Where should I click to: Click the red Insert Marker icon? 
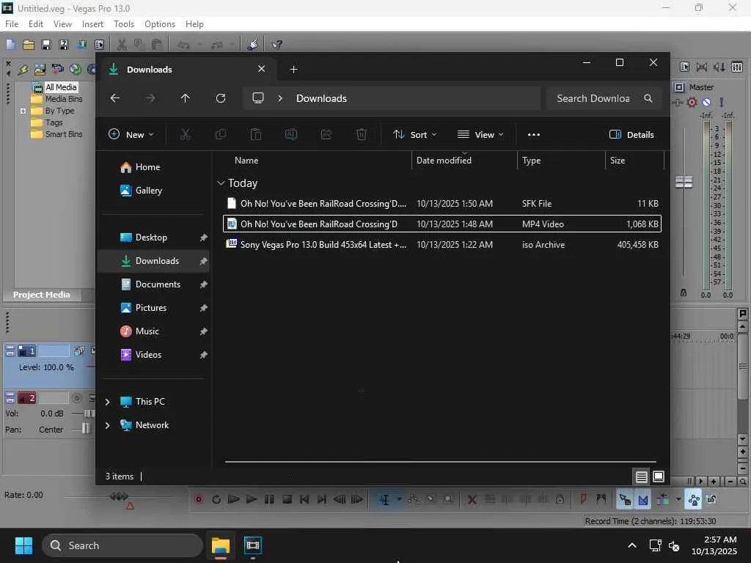pyautogui.click(x=583, y=499)
